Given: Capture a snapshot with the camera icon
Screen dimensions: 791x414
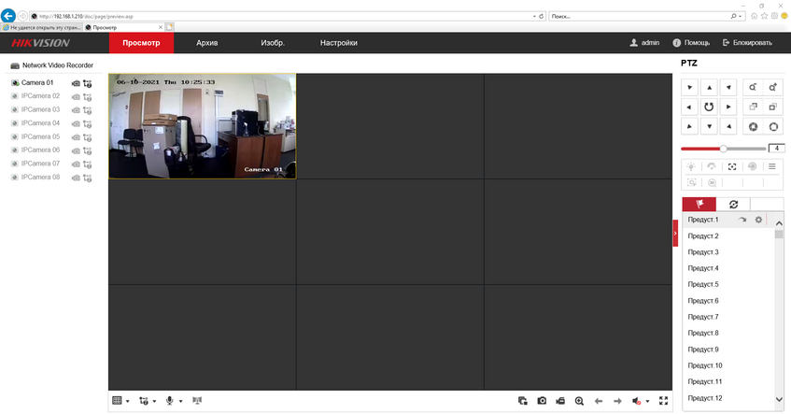Looking at the screenshot, I should [x=542, y=401].
